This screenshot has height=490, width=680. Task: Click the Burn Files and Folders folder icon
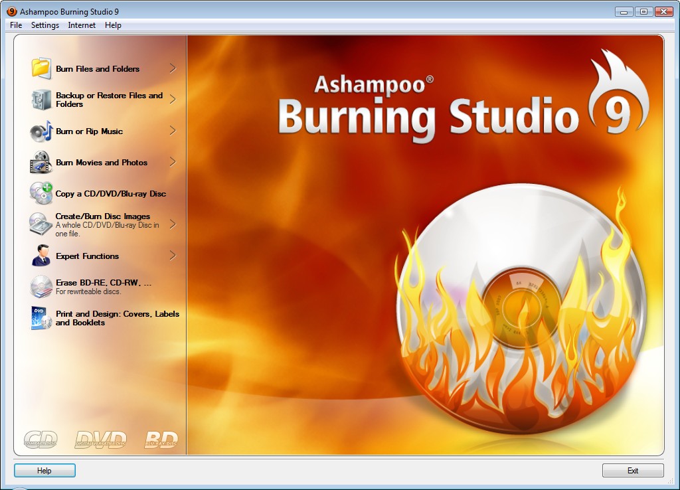click(41, 68)
